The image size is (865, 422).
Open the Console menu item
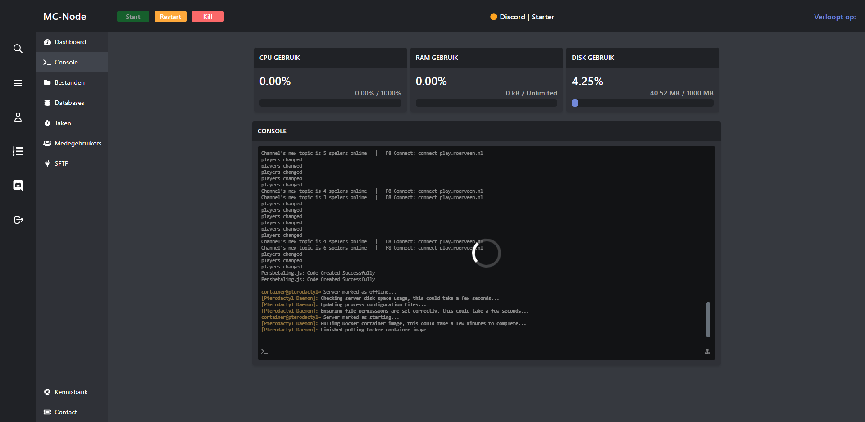pos(66,62)
